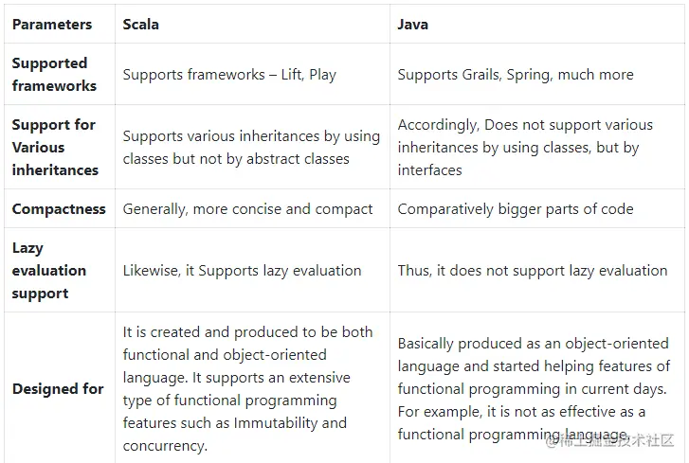The width and height of the screenshot is (689, 463).
Task: Click 'Thus, it does not support lazy evaluation'
Action: click(533, 270)
